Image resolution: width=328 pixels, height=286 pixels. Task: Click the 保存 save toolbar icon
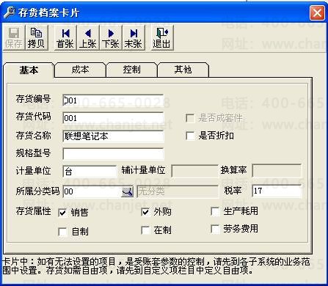(14, 38)
